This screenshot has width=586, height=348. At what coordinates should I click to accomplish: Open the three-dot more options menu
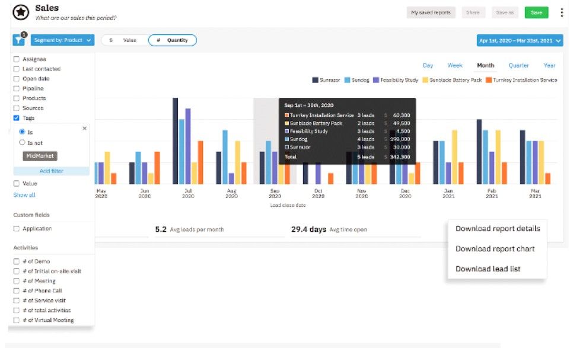(x=562, y=12)
